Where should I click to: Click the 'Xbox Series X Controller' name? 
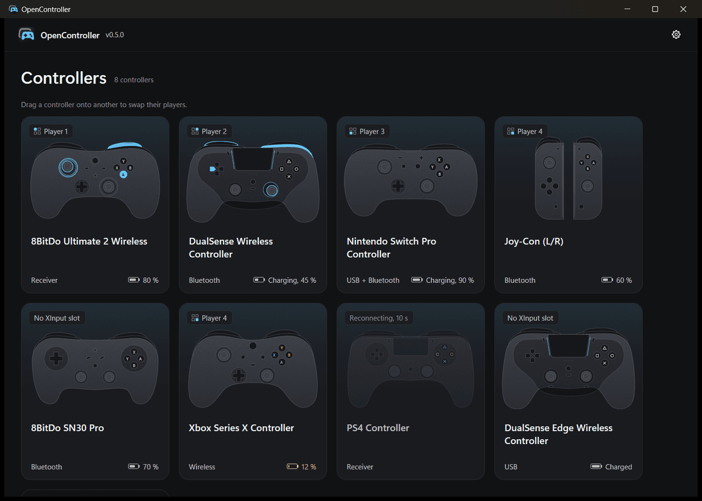[241, 428]
